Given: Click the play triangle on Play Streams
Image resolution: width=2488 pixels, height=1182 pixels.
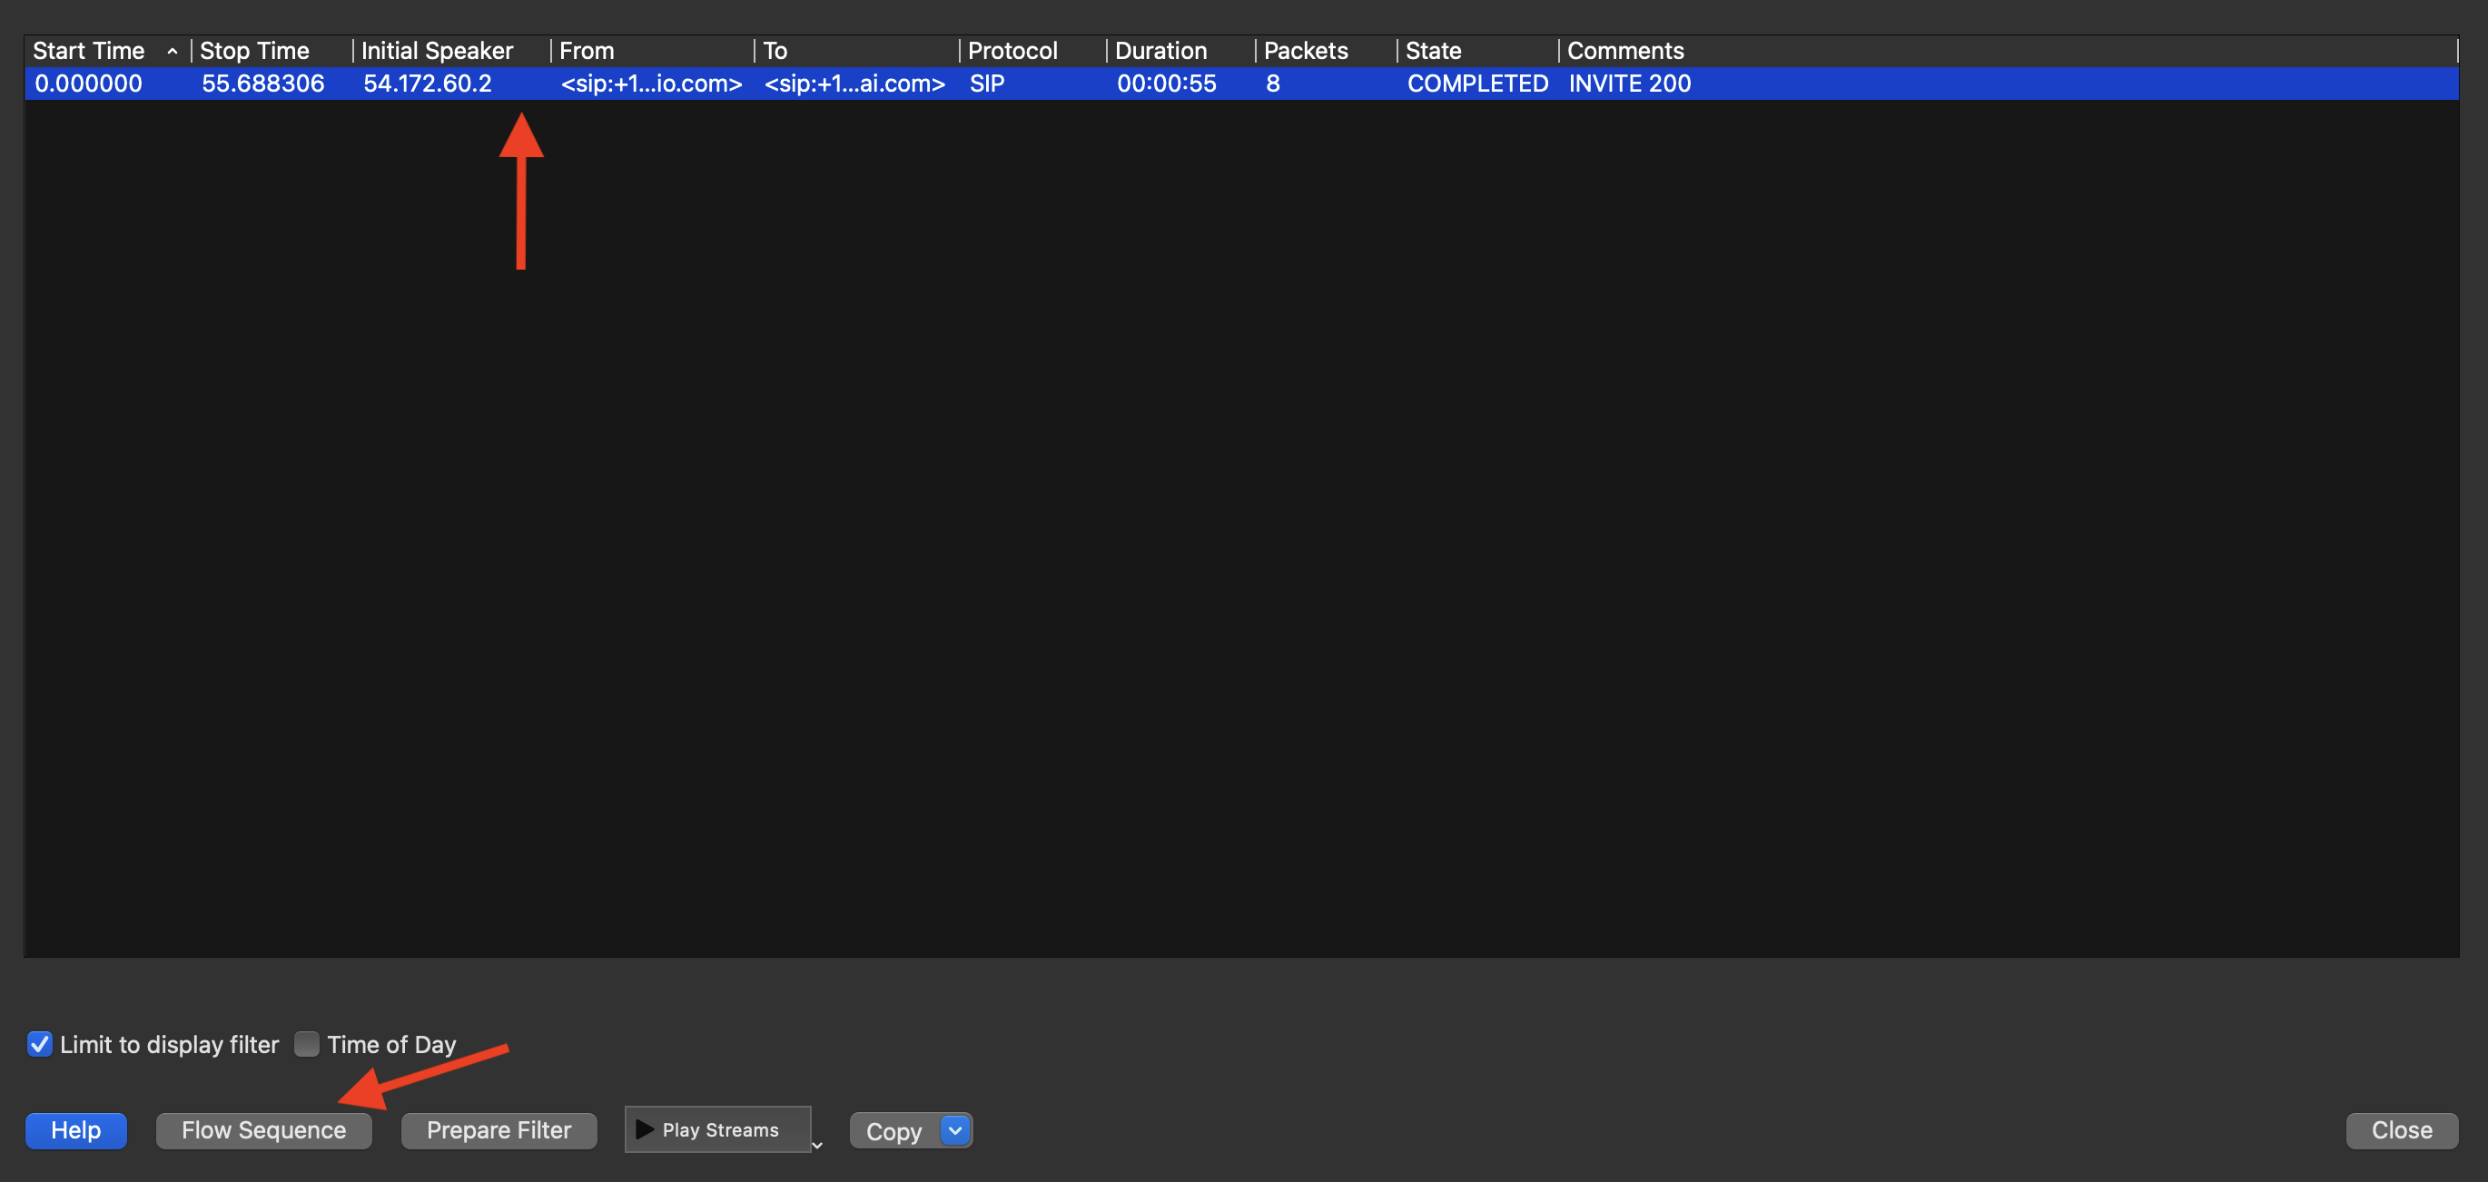Looking at the screenshot, I should [x=646, y=1128].
